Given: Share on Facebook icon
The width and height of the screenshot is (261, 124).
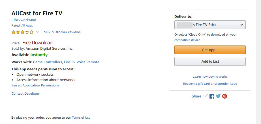Looking at the screenshot, I should click(x=212, y=96).
